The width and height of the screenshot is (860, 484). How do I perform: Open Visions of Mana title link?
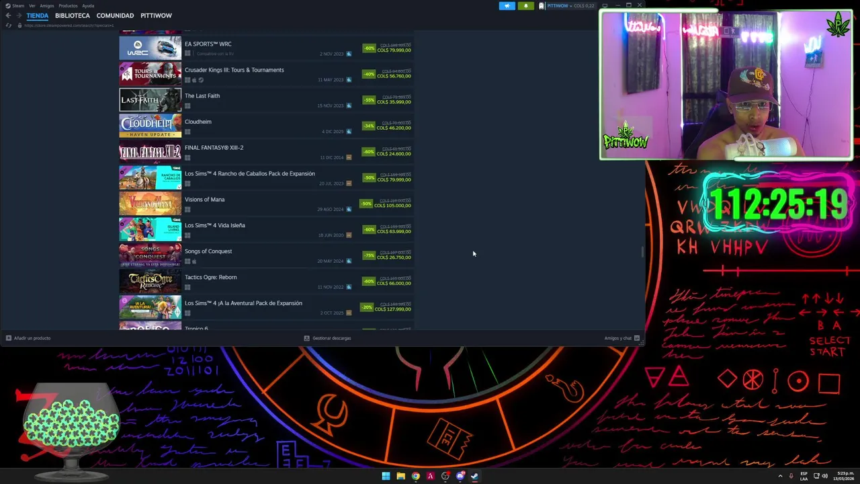[205, 200]
